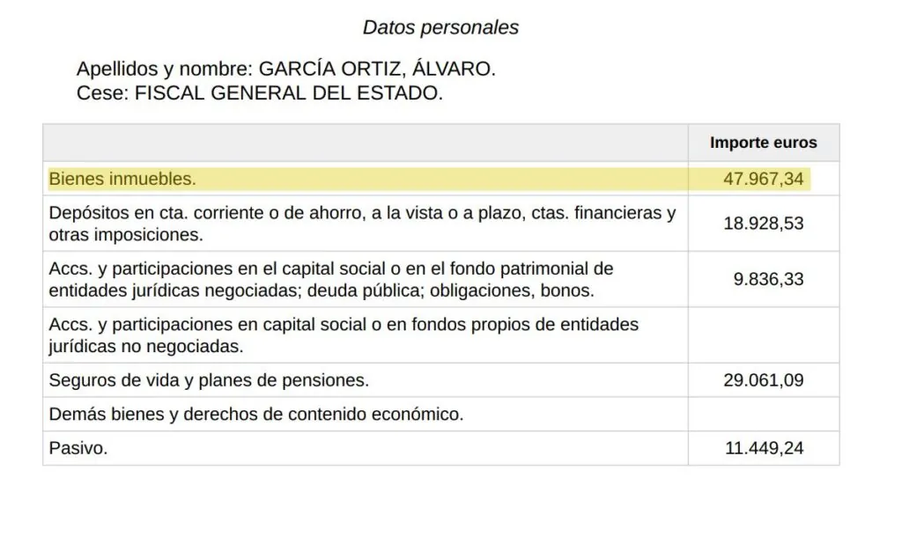Click the empty header cell left of Importe euros

[366, 143]
